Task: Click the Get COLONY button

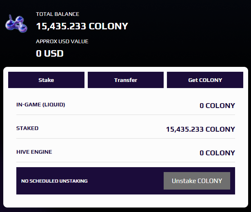Action: click(x=205, y=80)
